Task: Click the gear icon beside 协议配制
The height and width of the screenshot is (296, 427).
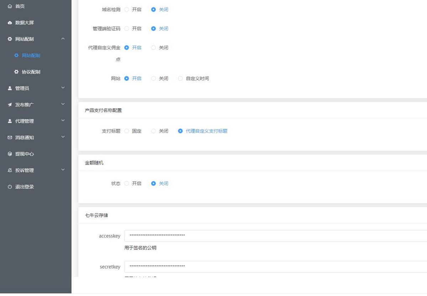Action: coord(16,72)
